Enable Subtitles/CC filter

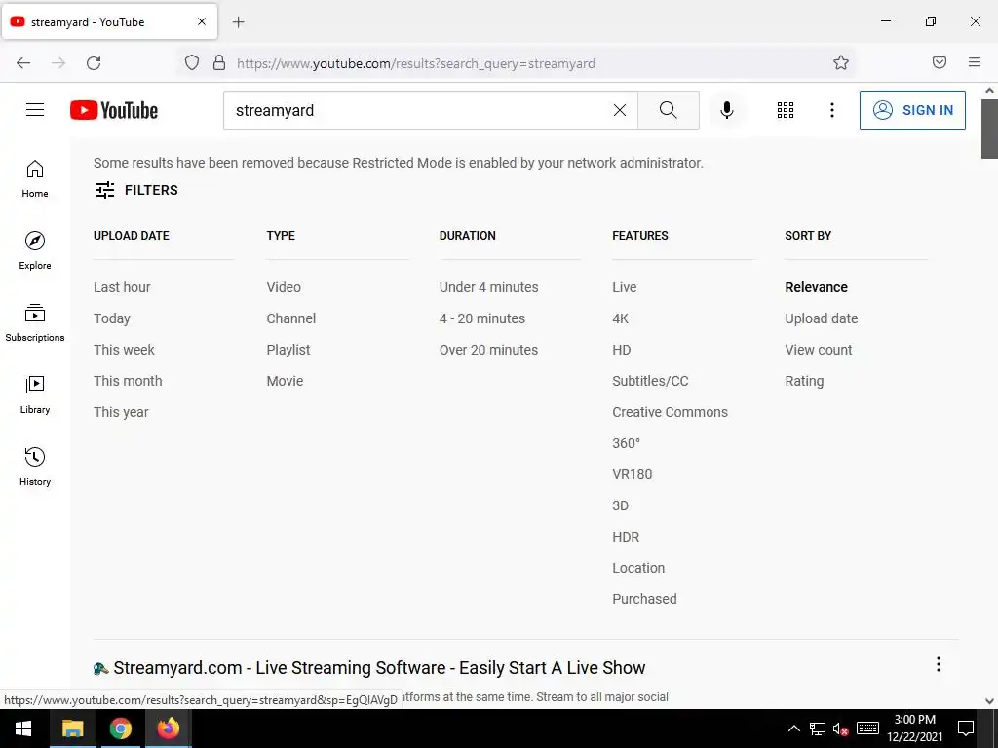(x=650, y=381)
